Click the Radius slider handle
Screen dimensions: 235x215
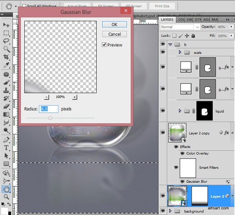point(50,118)
